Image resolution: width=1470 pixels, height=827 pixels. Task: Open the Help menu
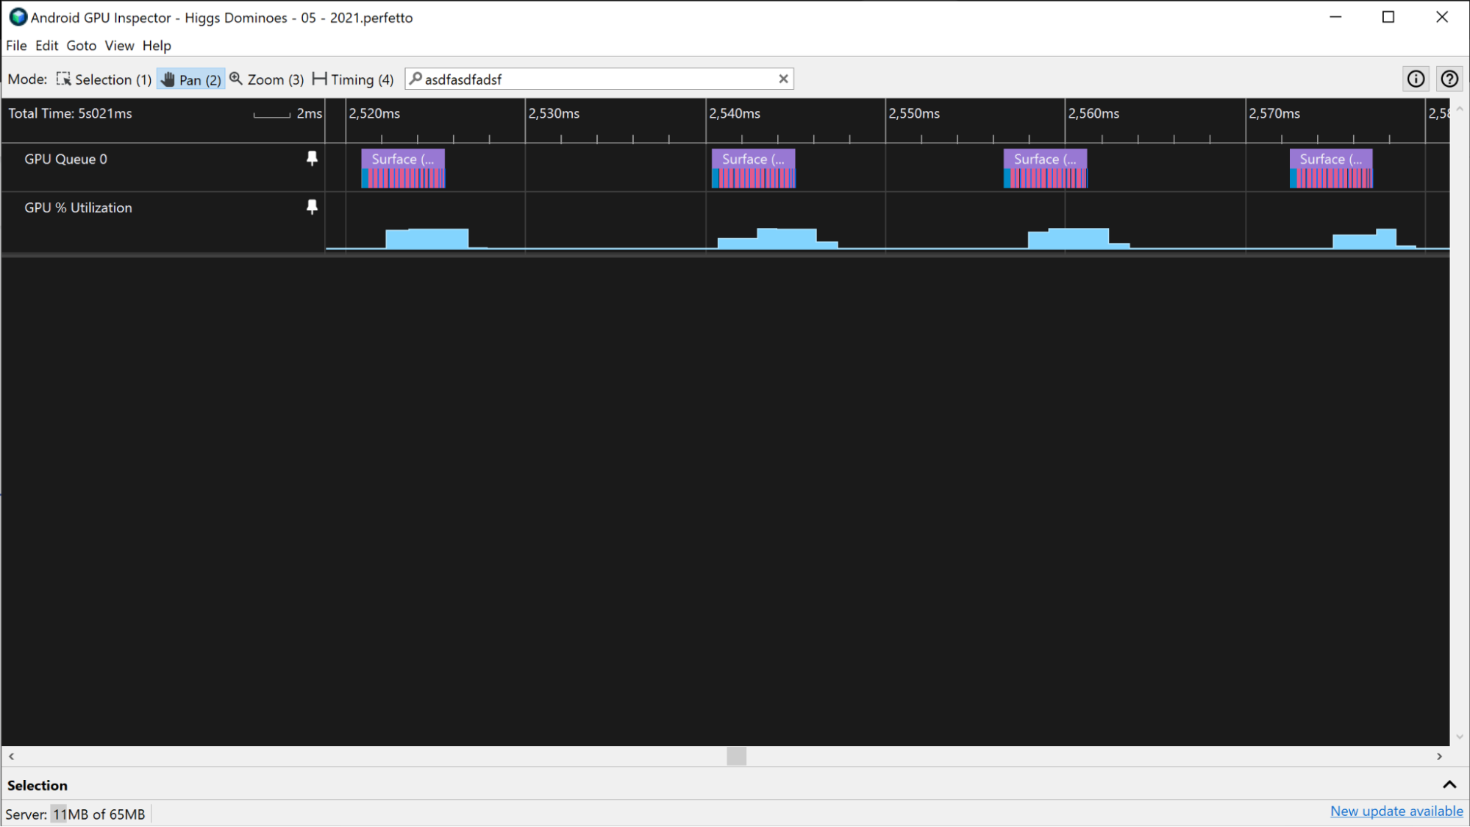click(x=155, y=44)
